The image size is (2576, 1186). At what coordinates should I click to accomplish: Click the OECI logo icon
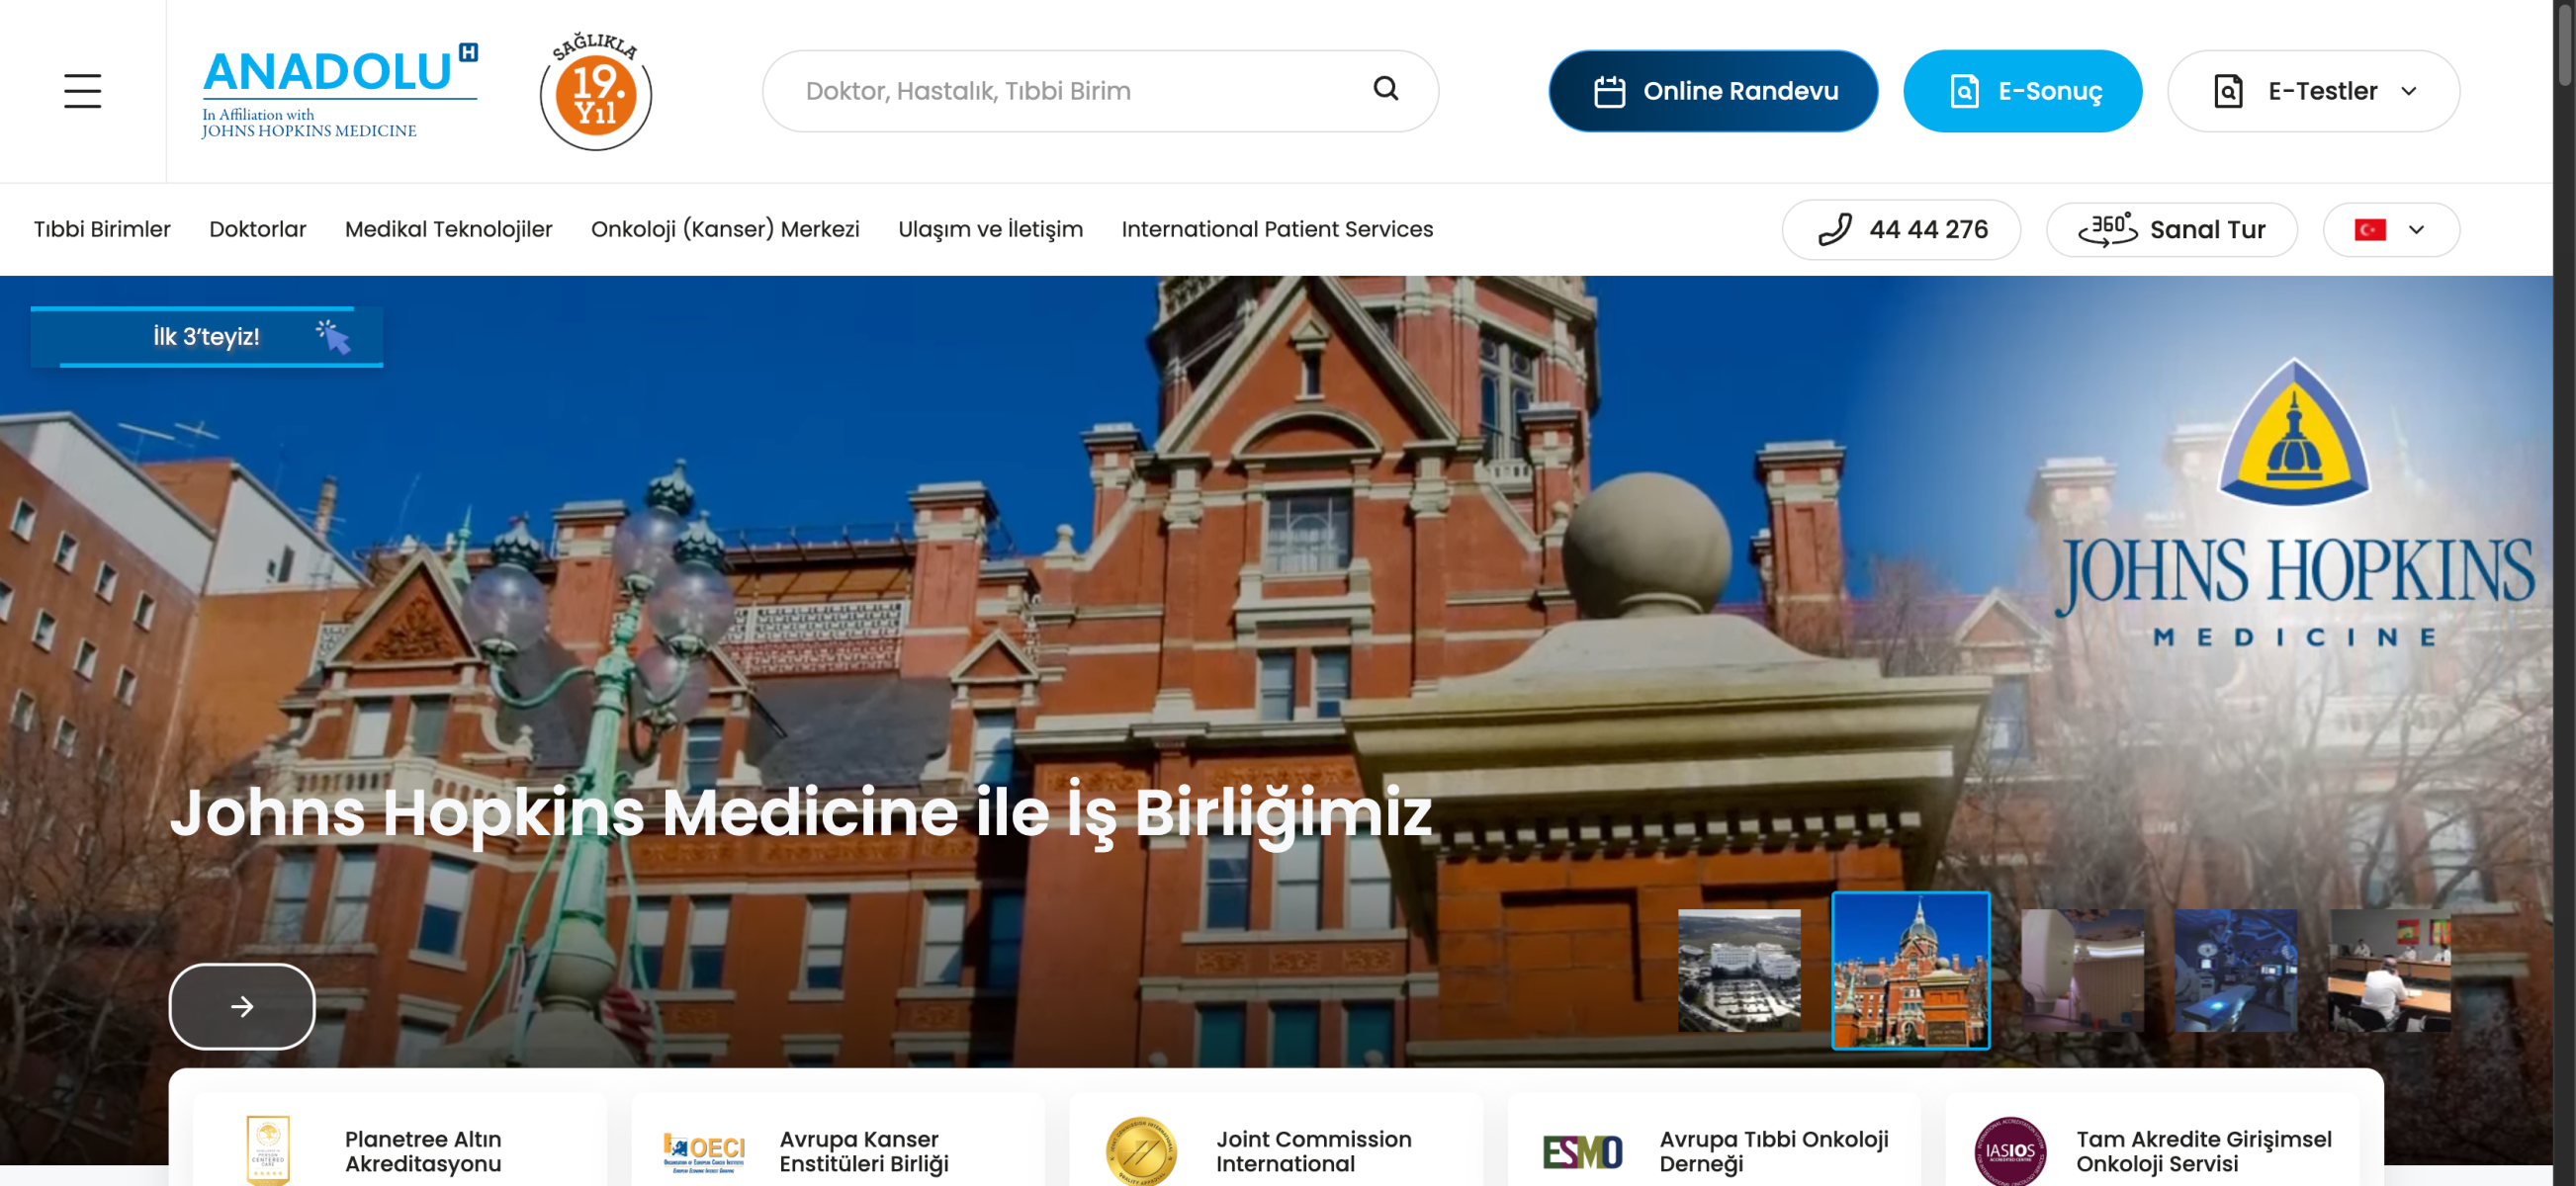(704, 1151)
